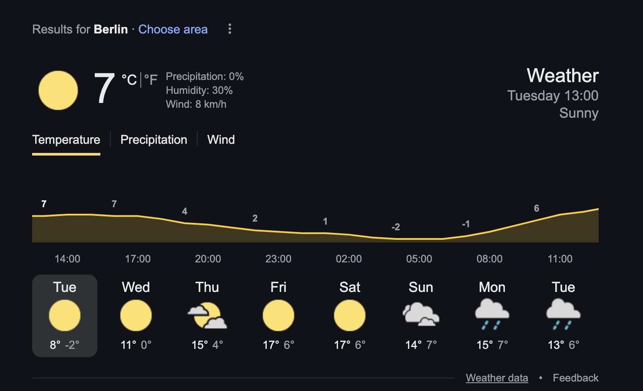Open the Wind tab

(x=221, y=139)
